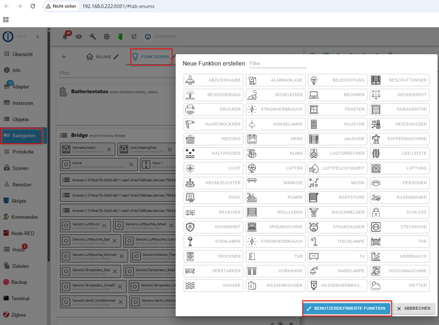This screenshot has width=439, height=325.
Task: Click the Nicht sicher security warning
Action: [x=61, y=6]
